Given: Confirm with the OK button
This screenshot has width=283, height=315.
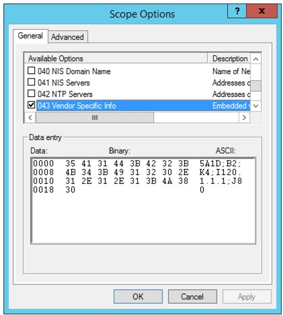Looking at the screenshot, I should (x=138, y=296).
